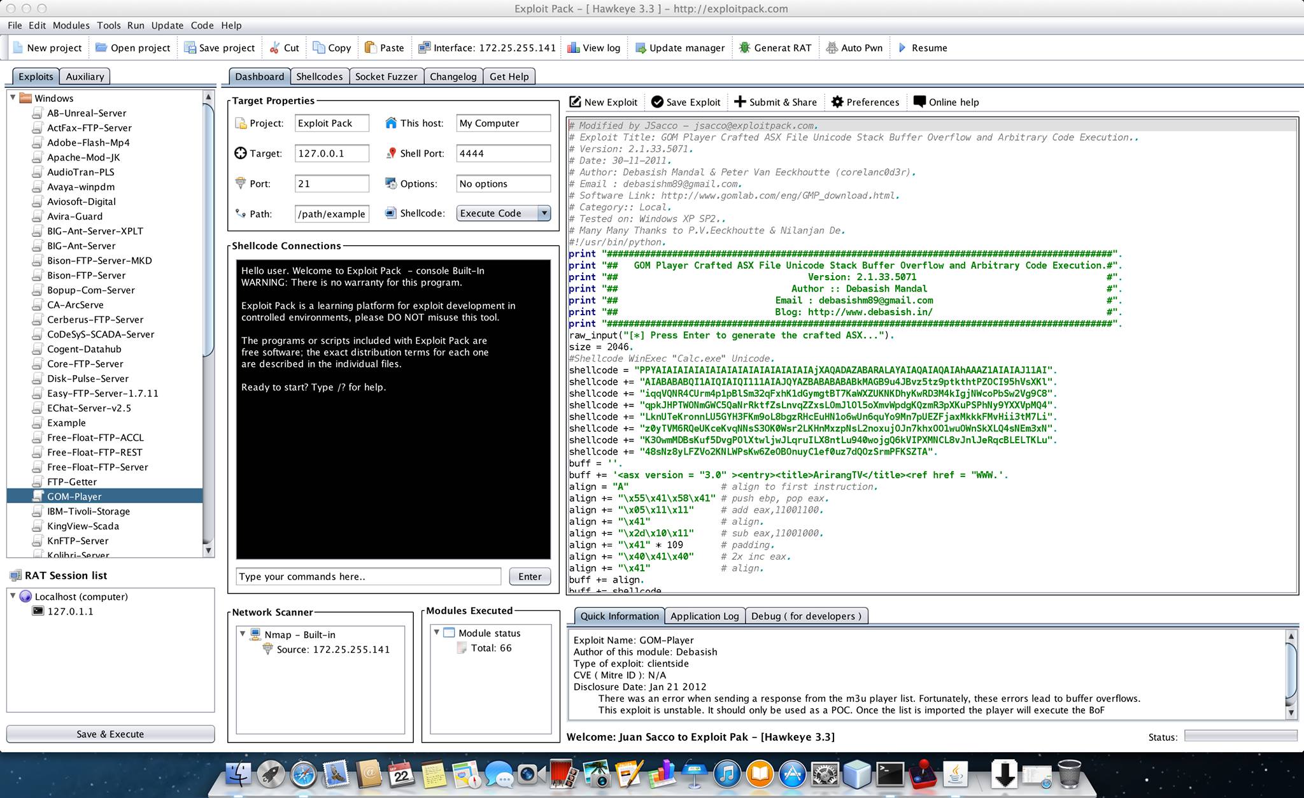The width and height of the screenshot is (1304, 798).
Task: Show the Changelog tab
Action: click(453, 76)
